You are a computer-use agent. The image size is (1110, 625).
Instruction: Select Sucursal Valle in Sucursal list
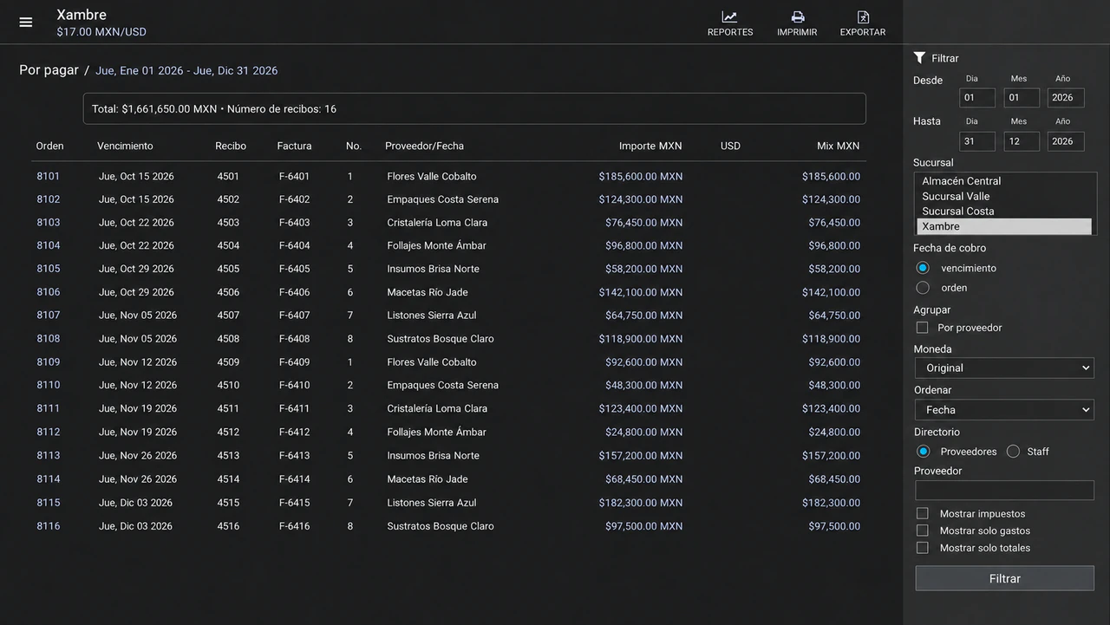[x=1004, y=196]
